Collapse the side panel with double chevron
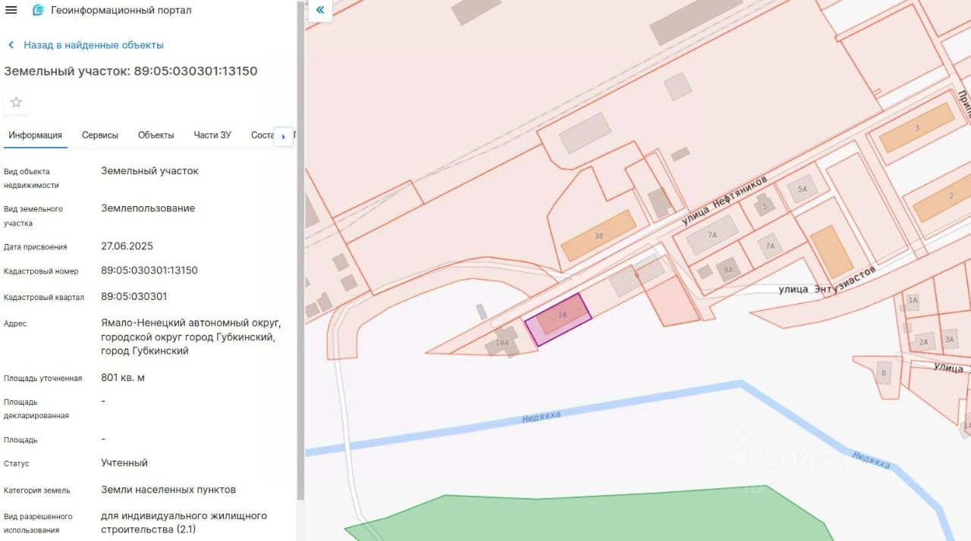 click(x=320, y=10)
